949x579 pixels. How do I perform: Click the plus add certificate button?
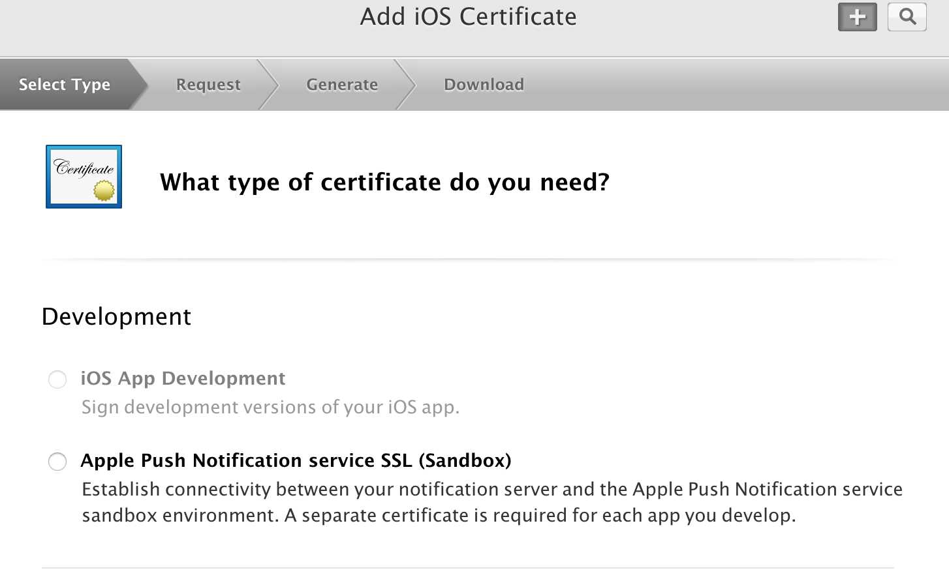pyautogui.click(x=857, y=17)
